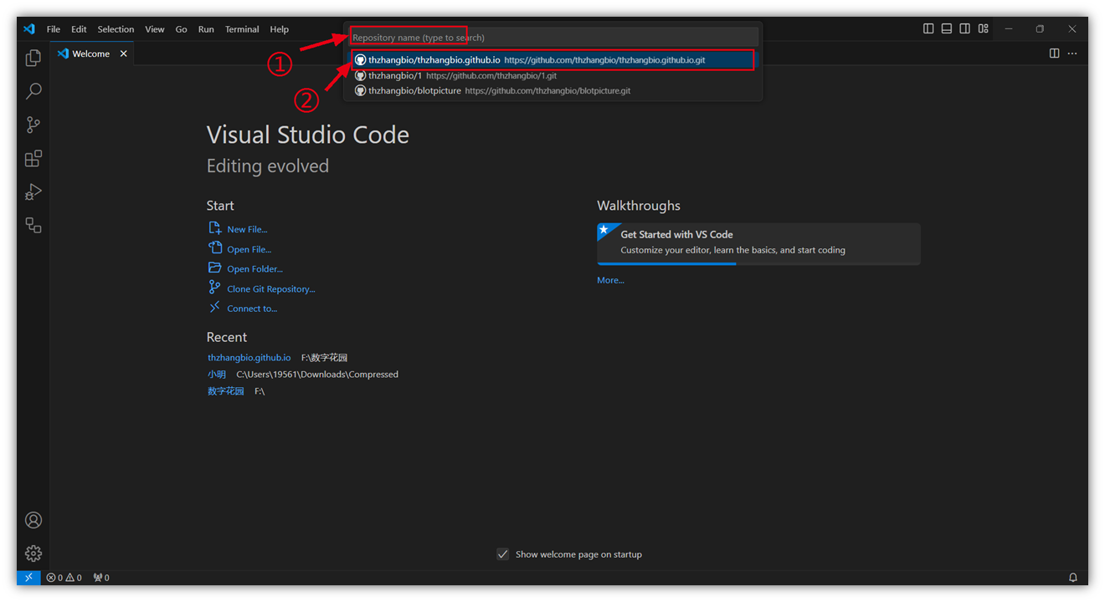Click the More... walkthroughs link
This screenshot has width=1105, height=602.
click(610, 280)
